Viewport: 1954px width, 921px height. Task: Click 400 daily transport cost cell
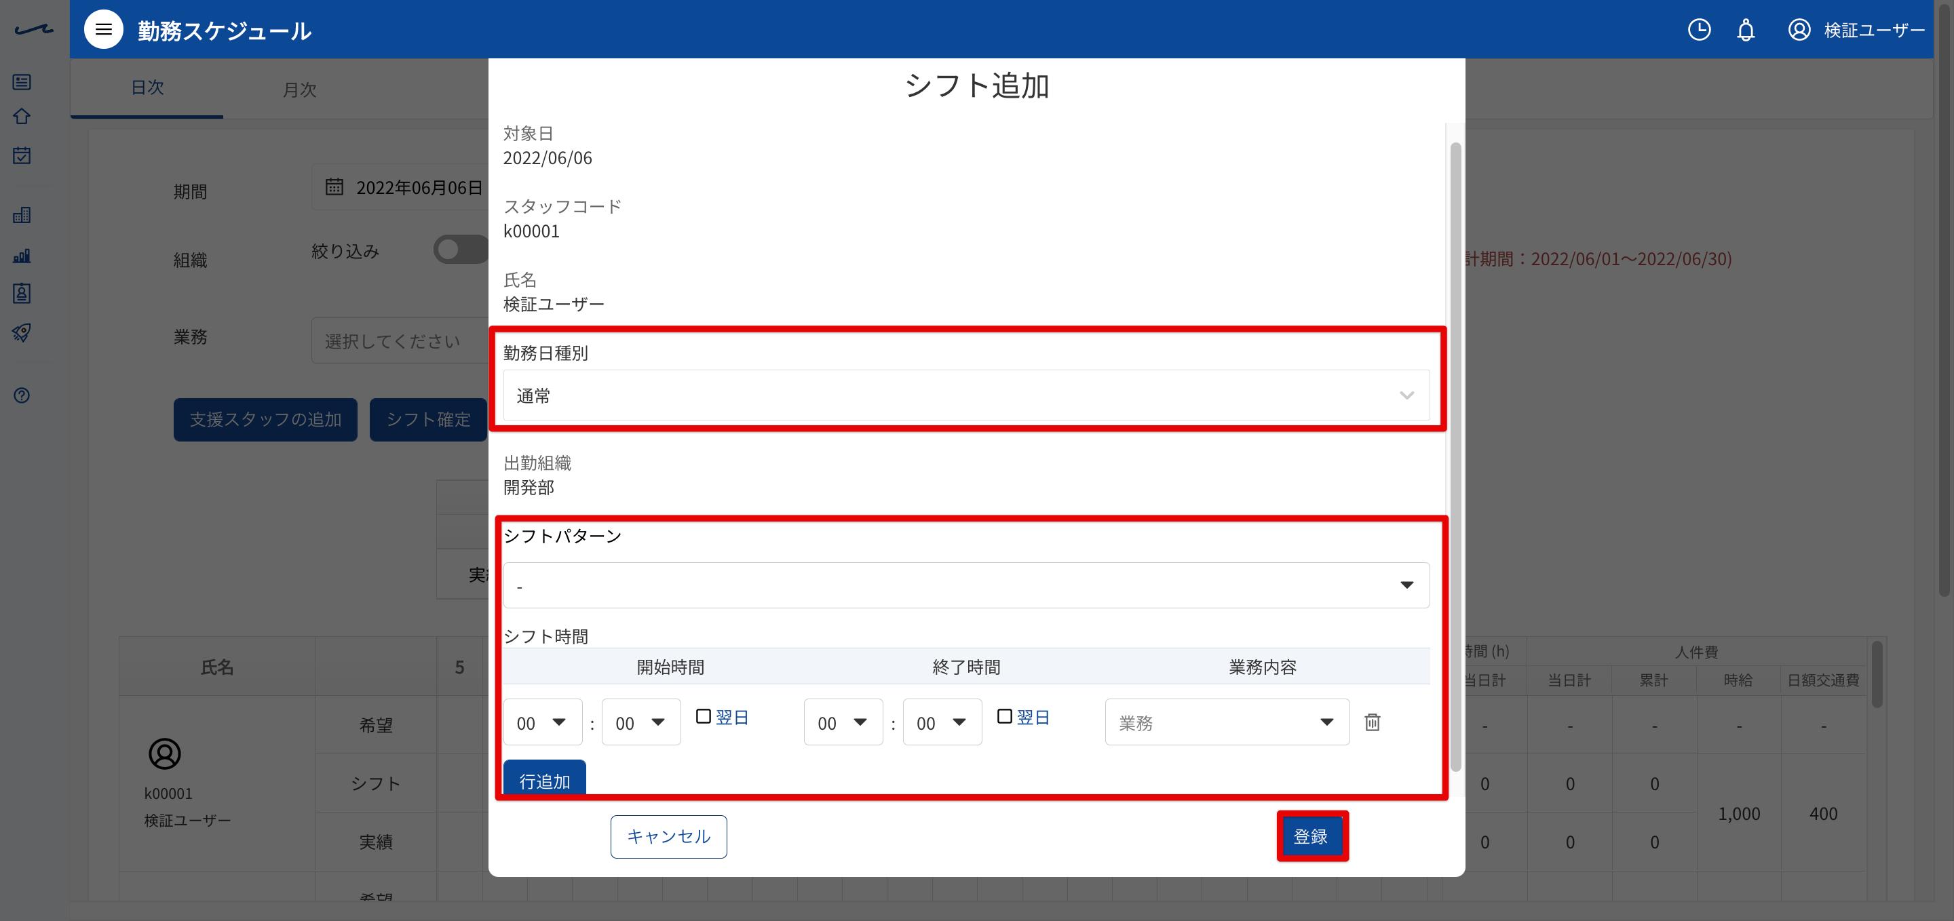1824,813
